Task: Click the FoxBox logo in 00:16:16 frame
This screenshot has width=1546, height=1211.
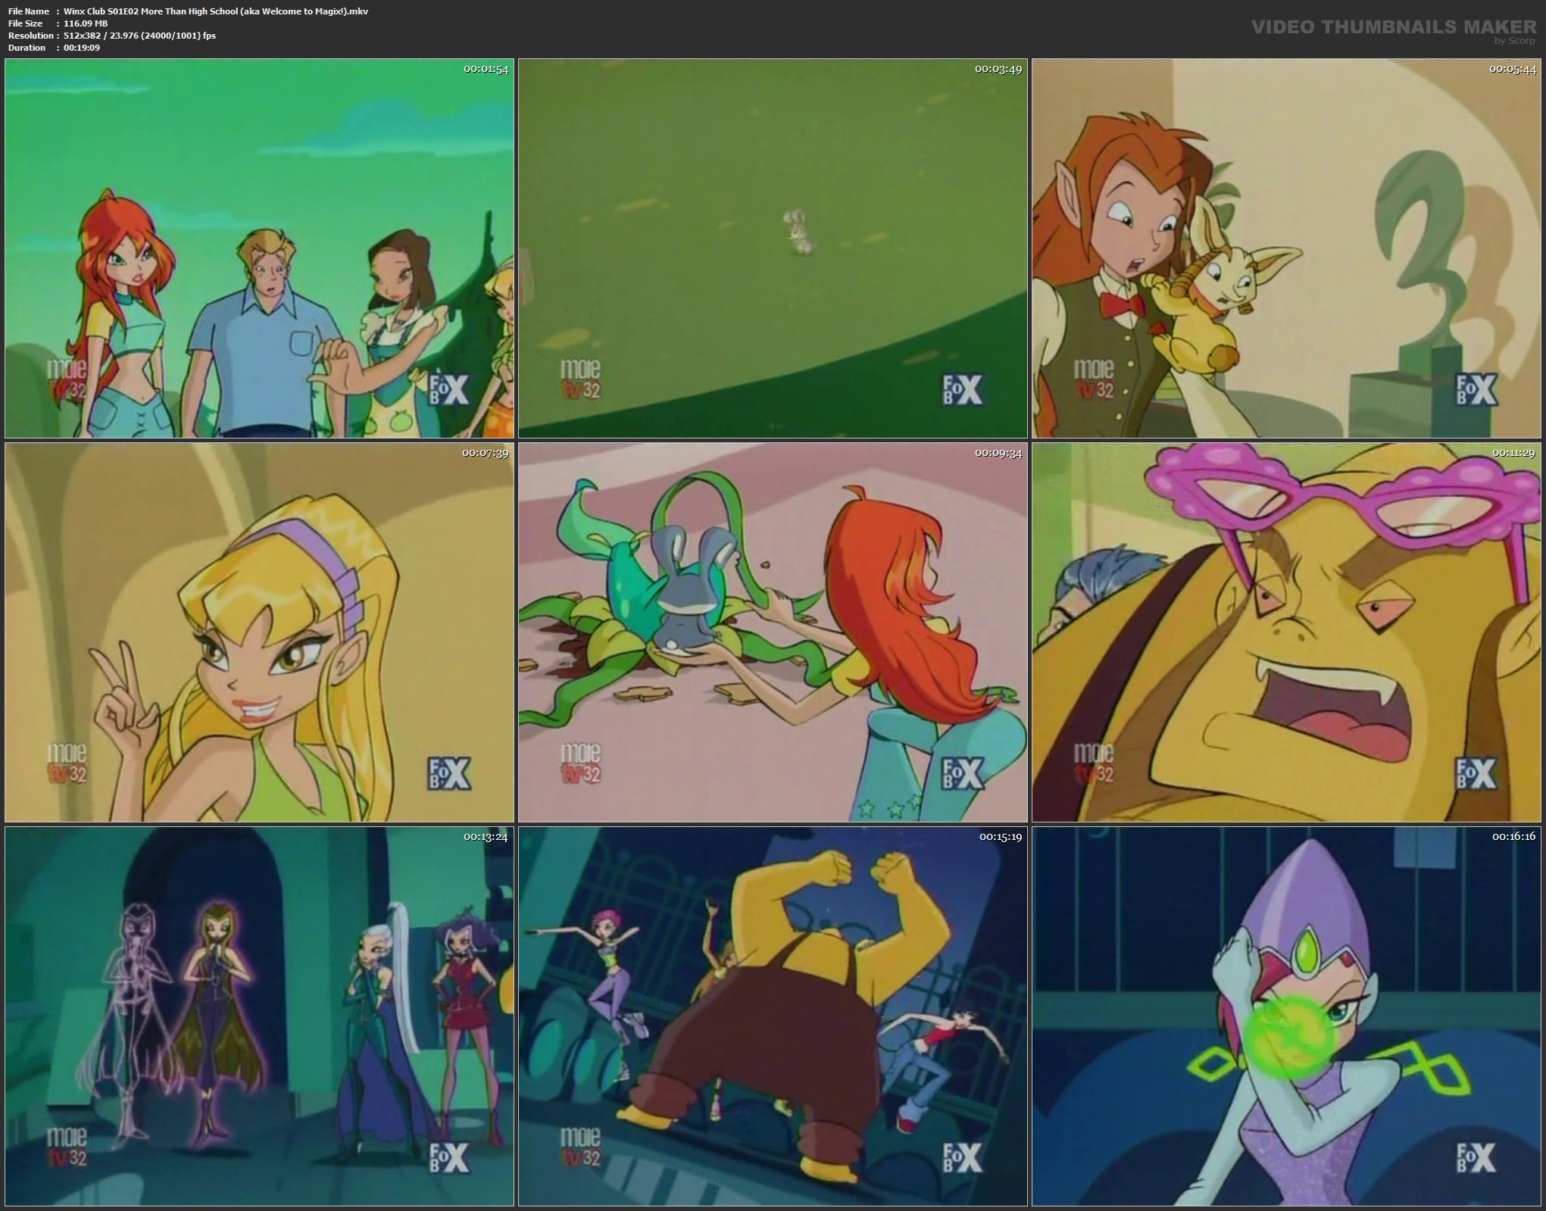Action: coord(1476,1158)
